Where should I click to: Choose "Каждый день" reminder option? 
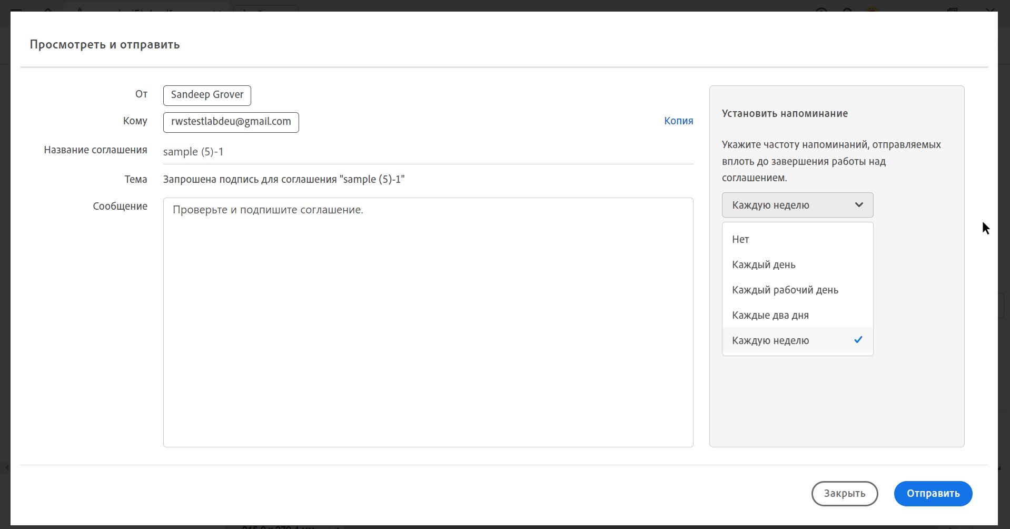coord(797,264)
